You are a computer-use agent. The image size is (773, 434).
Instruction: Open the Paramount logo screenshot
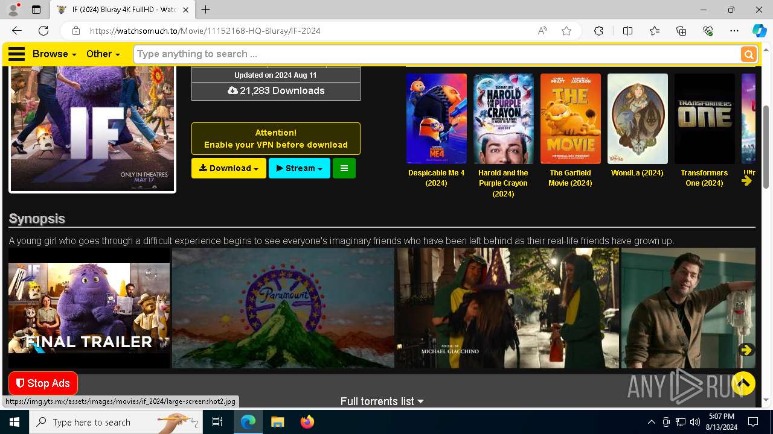point(283,307)
